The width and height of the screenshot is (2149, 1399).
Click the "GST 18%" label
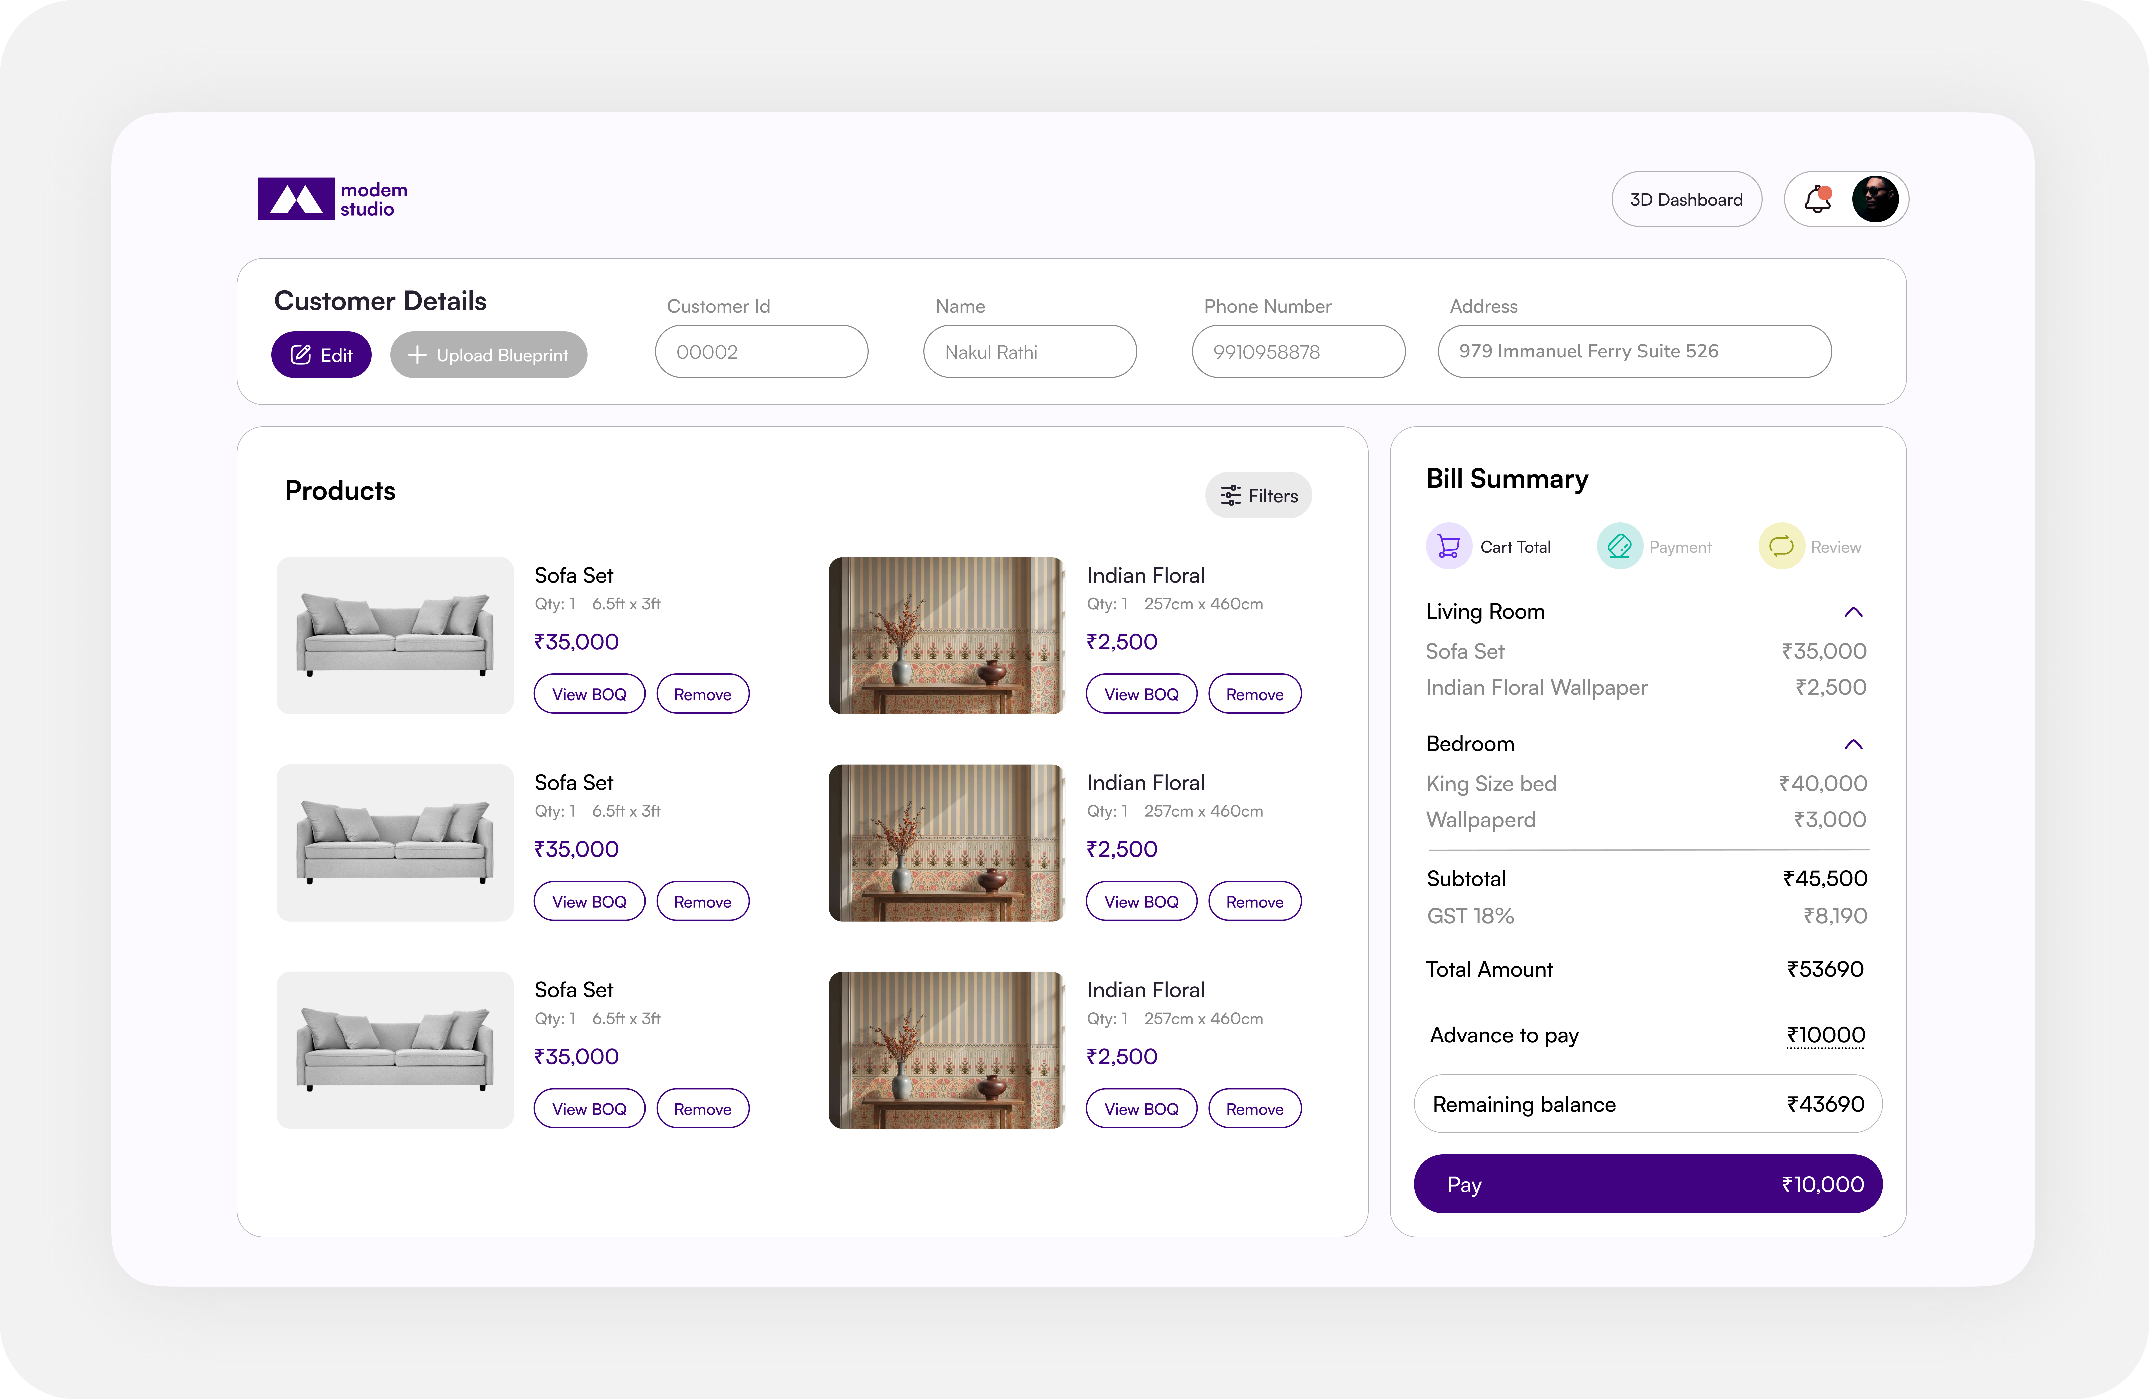[x=1470, y=916]
